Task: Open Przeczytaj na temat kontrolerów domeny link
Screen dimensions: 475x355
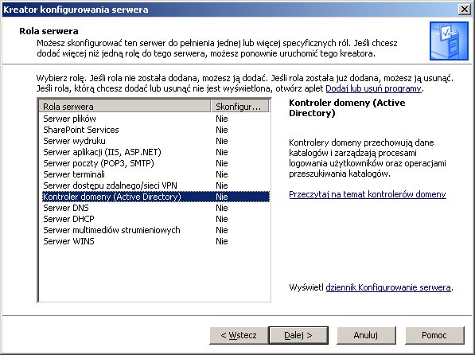Action: 367,194
